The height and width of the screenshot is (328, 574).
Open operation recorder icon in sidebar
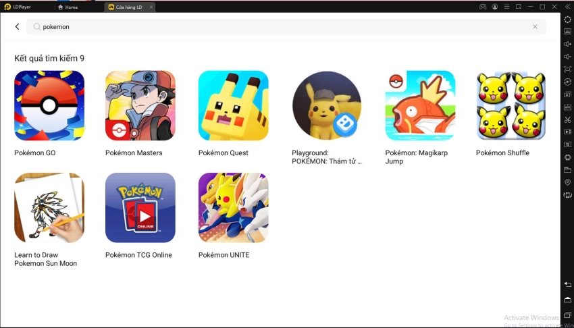(567, 82)
